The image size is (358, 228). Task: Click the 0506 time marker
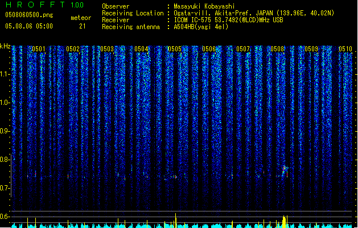click(209, 48)
